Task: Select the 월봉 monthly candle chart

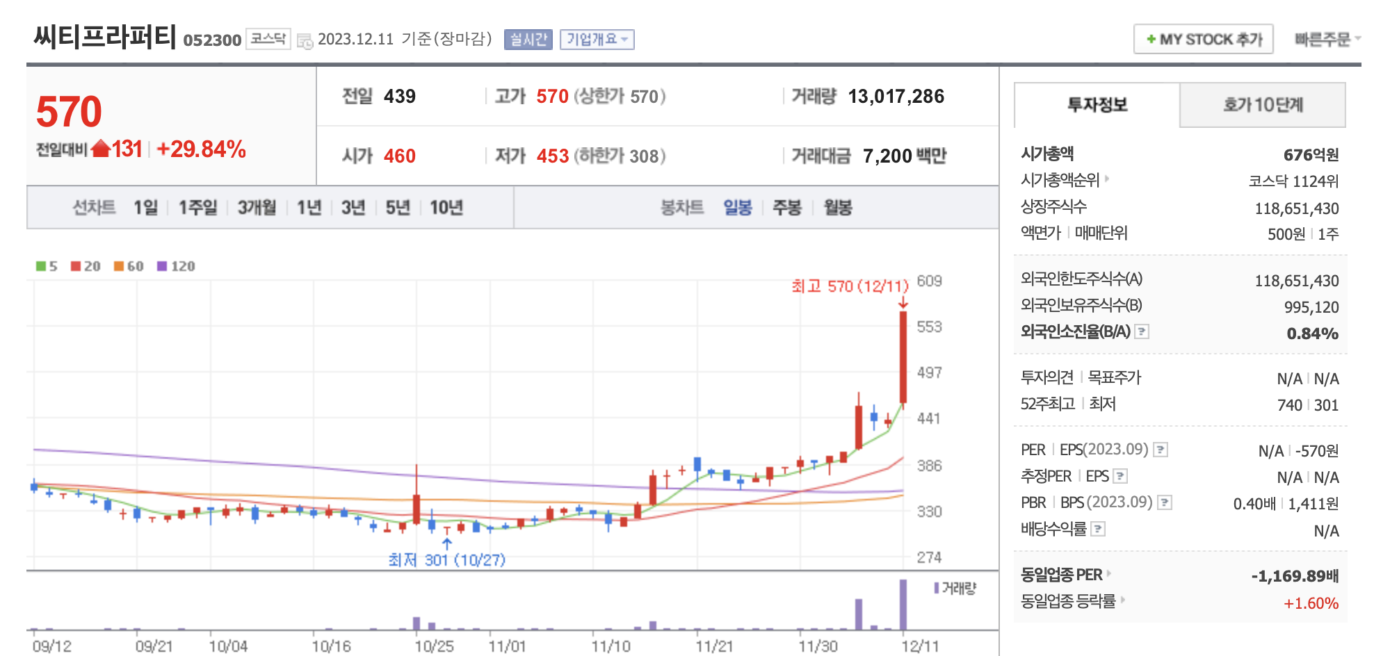Action: 838,207
